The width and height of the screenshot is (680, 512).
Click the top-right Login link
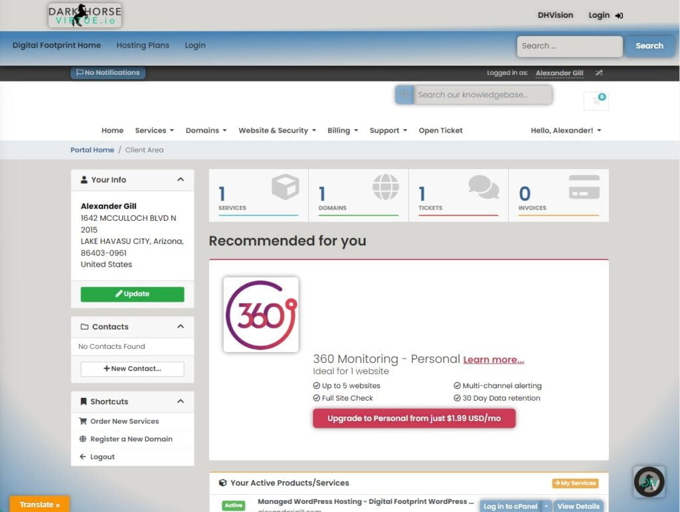point(606,15)
